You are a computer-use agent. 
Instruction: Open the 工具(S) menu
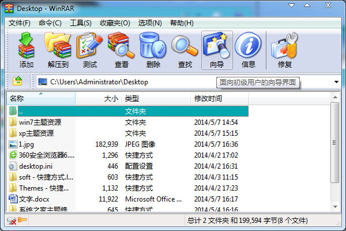point(81,23)
